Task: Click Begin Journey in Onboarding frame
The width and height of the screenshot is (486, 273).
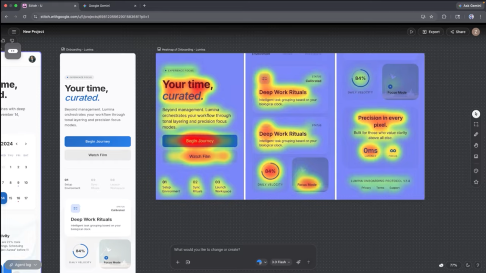Action: [98, 141]
